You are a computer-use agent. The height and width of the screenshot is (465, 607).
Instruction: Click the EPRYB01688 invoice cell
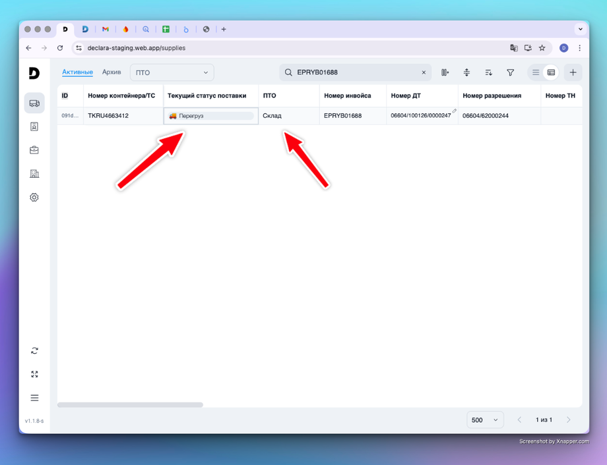point(353,115)
